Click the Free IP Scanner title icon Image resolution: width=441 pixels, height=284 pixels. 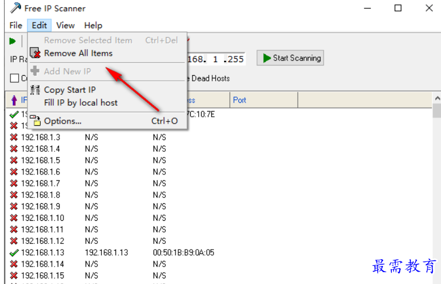pos(15,8)
